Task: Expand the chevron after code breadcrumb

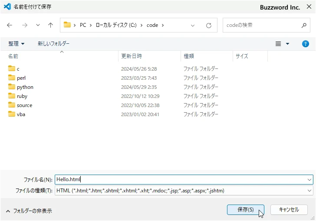Action: (x=163, y=25)
